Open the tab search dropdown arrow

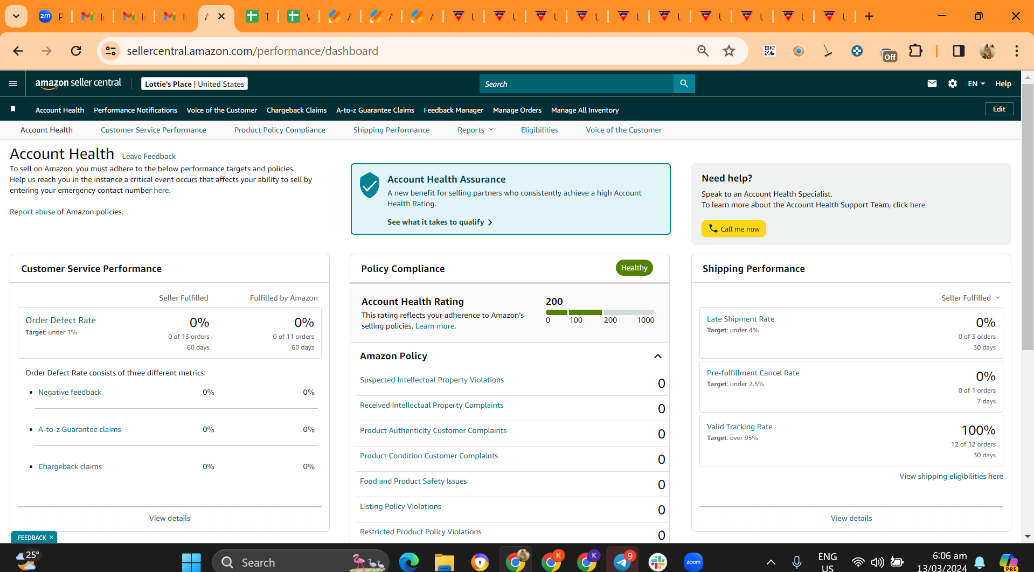[16, 16]
